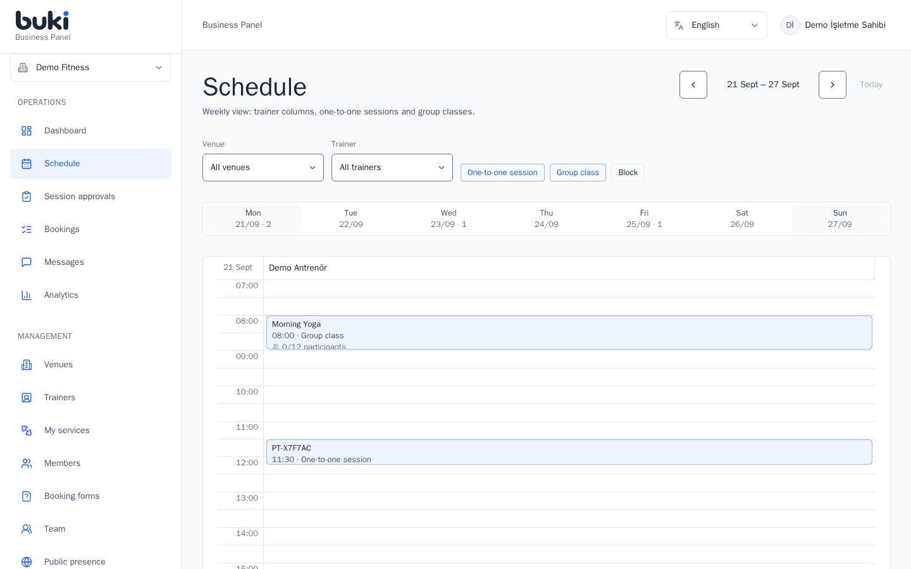
Task: Click the language translate icon
Action: pos(679,25)
